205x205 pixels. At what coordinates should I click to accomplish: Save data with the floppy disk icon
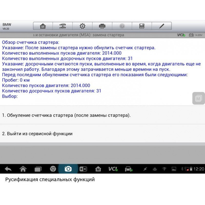click(x=142, y=26)
